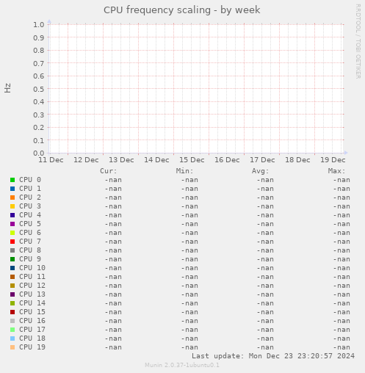The width and height of the screenshot is (365, 373).
Task: Click the '18 Dec' x-axis date label
Action: click(297, 160)
